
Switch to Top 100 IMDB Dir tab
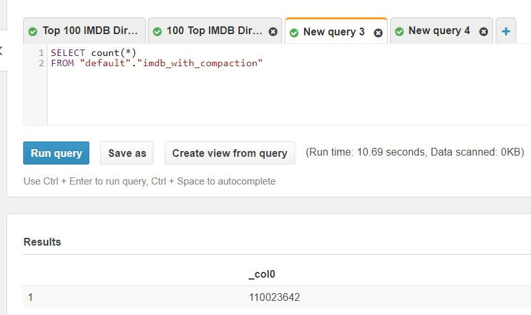tap(90, 31)
